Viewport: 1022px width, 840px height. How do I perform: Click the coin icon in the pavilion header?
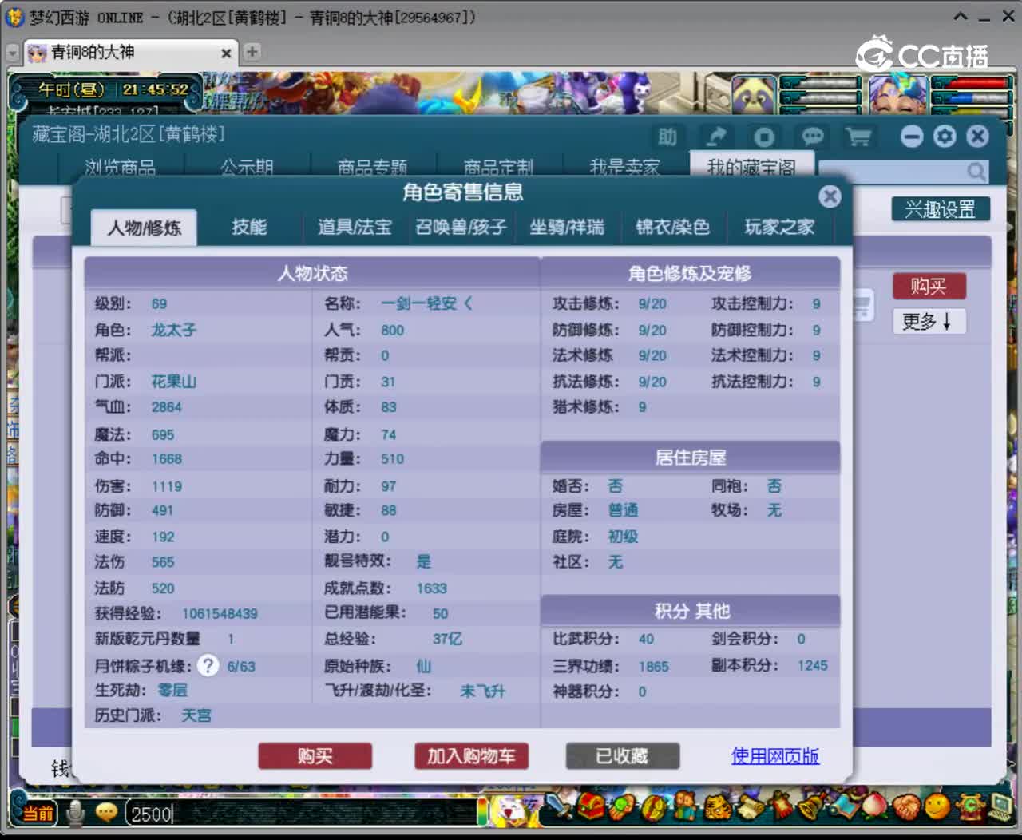point(764,137)
